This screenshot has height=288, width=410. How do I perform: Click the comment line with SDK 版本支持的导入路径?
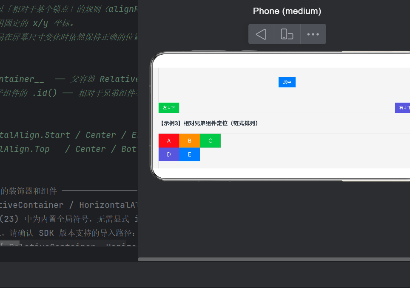tap(68, 233)
